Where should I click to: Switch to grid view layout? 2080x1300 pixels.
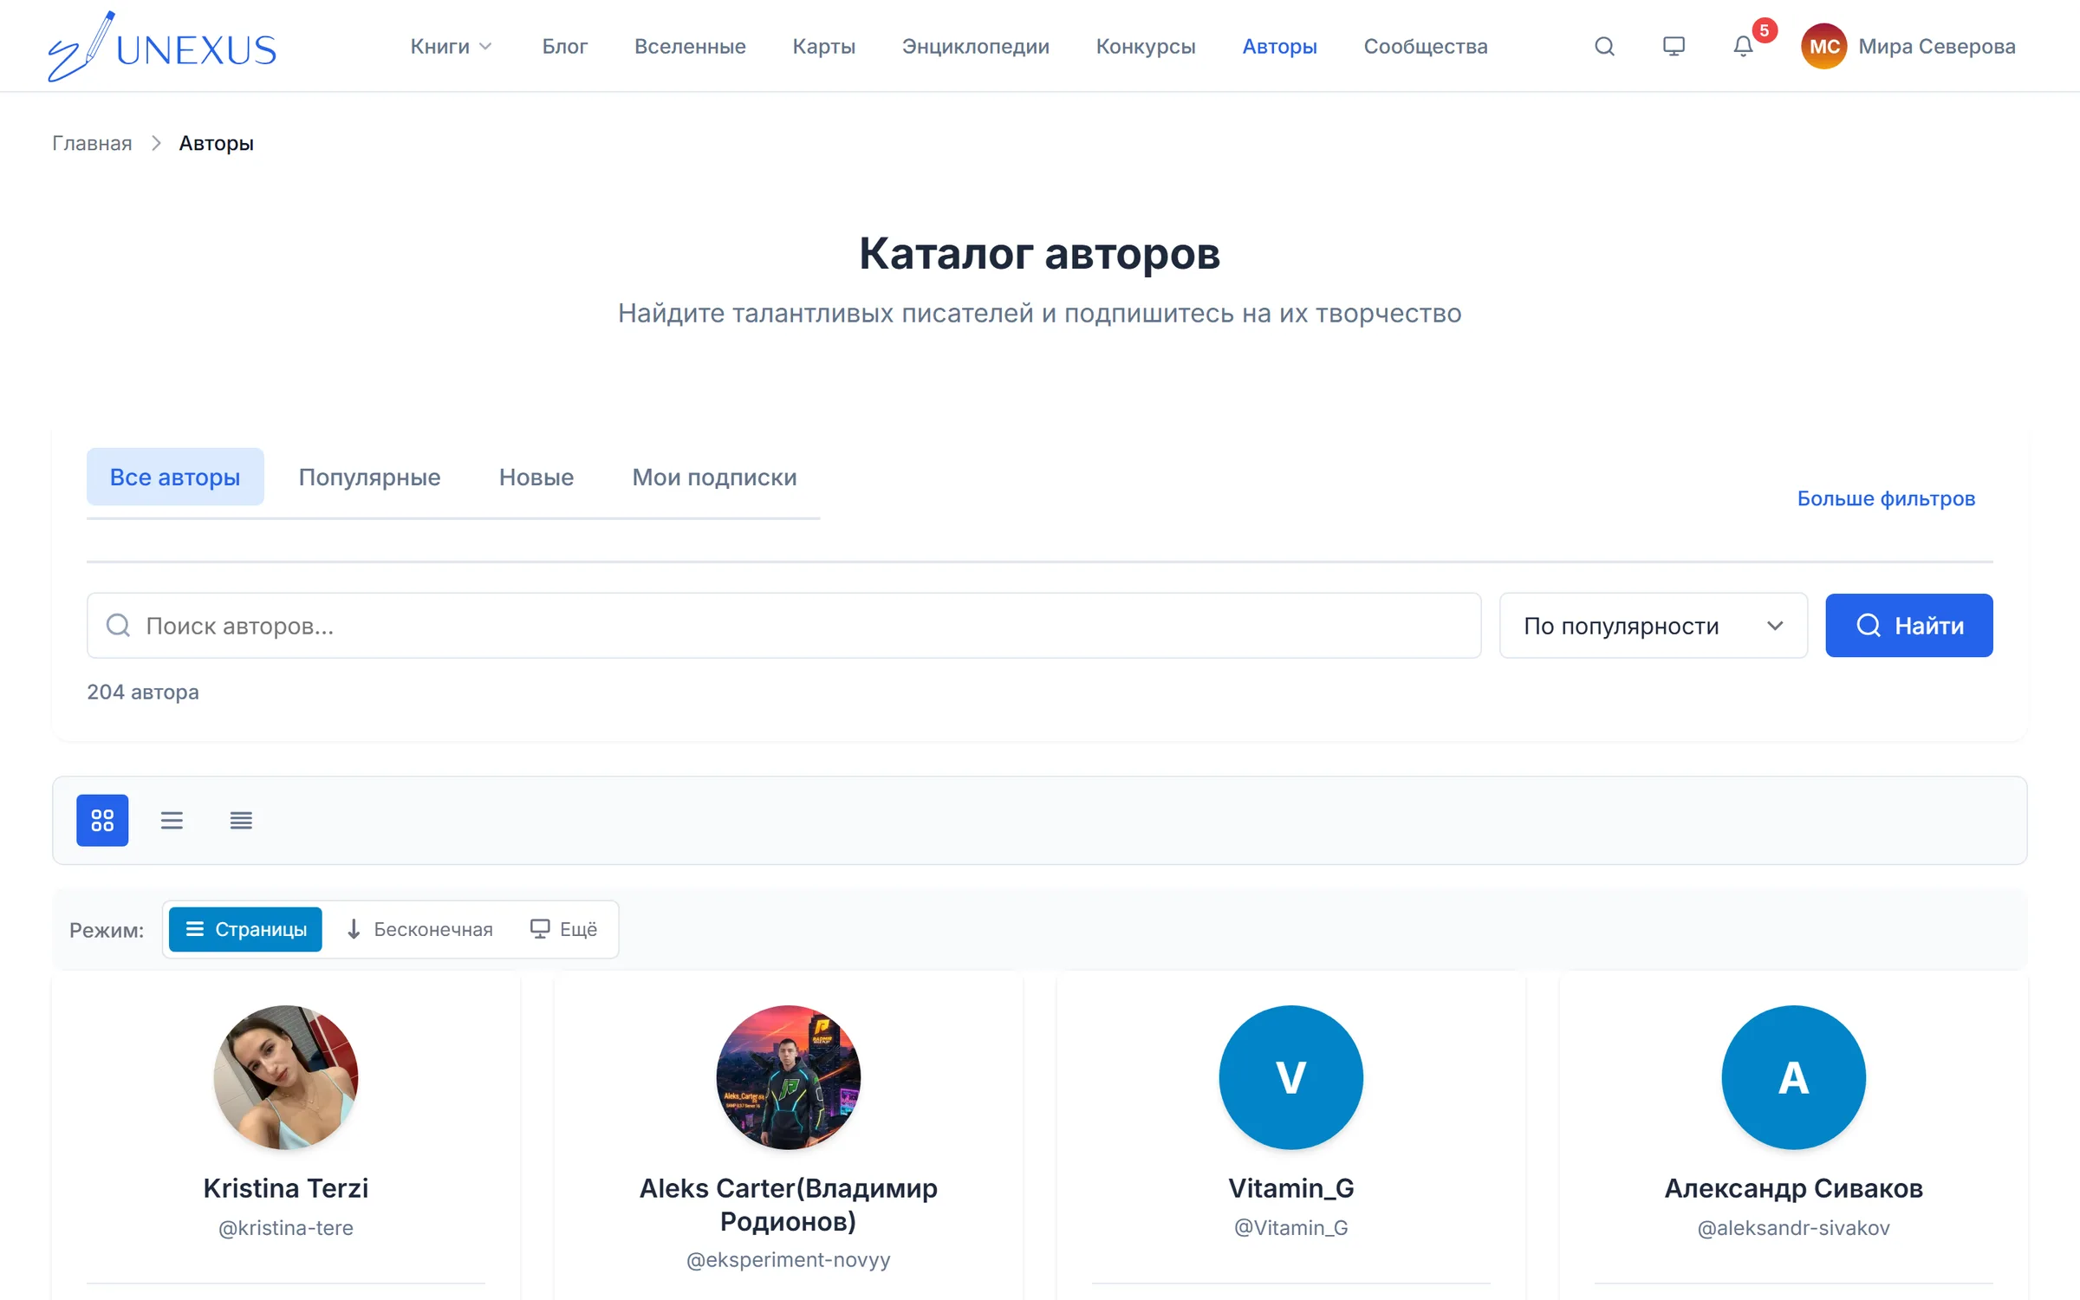pos(102,820)
